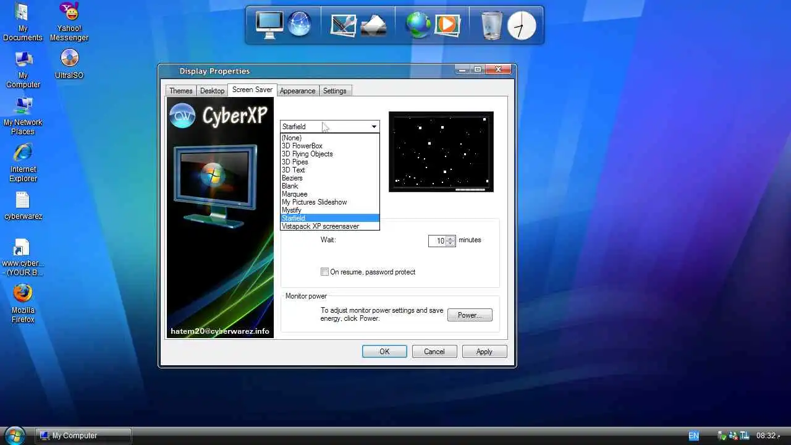791x445 pixels.
Task: Decrease wait minutes with down arrow
Action: [x=450, y=244]
